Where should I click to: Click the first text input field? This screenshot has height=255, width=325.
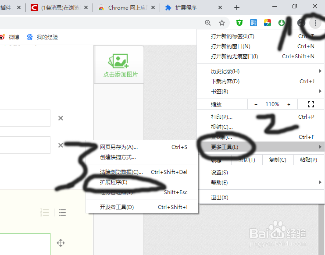pos(25,118)
